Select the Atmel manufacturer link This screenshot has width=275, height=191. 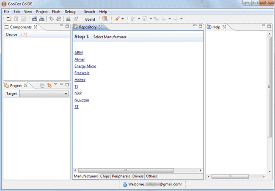pos(79,59)
